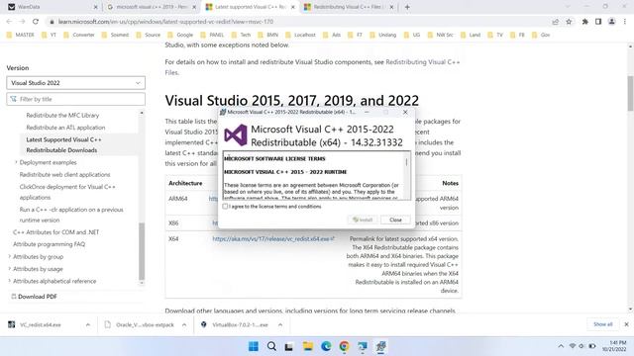The image size is (634, 356).
Task: Click the Filter by title input field
Action: [x=75, y=99]
